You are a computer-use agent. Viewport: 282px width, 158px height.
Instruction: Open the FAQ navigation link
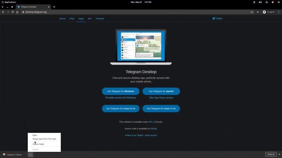pos(72,18)
